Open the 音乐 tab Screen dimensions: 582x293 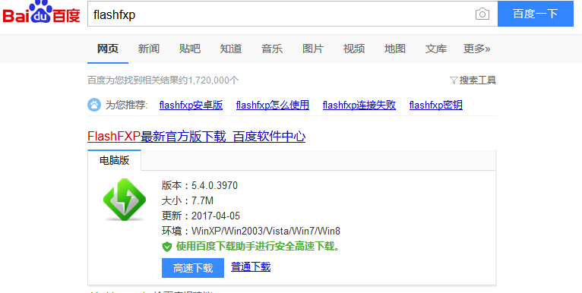[272, 49]
